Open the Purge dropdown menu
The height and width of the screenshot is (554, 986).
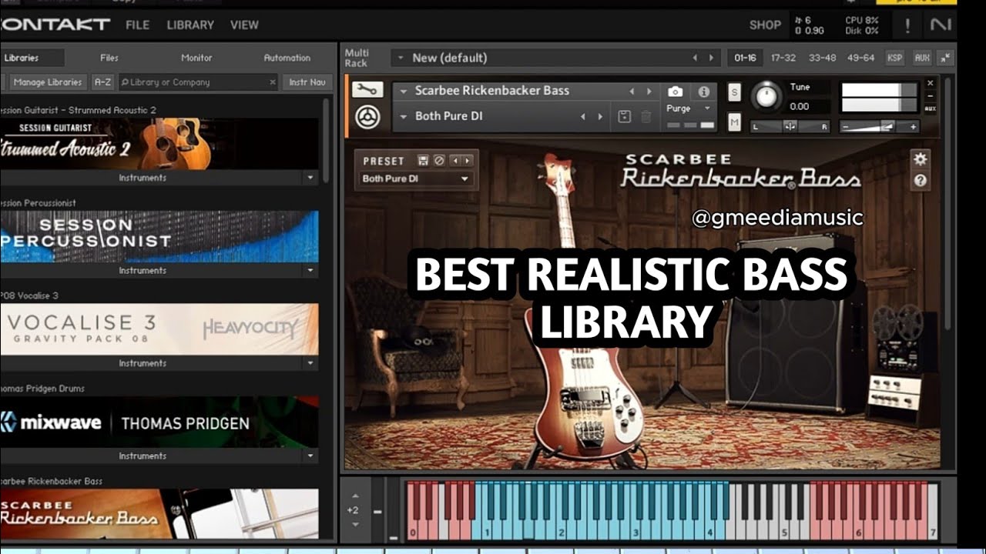pyautogui.click(x=689, y=108)
